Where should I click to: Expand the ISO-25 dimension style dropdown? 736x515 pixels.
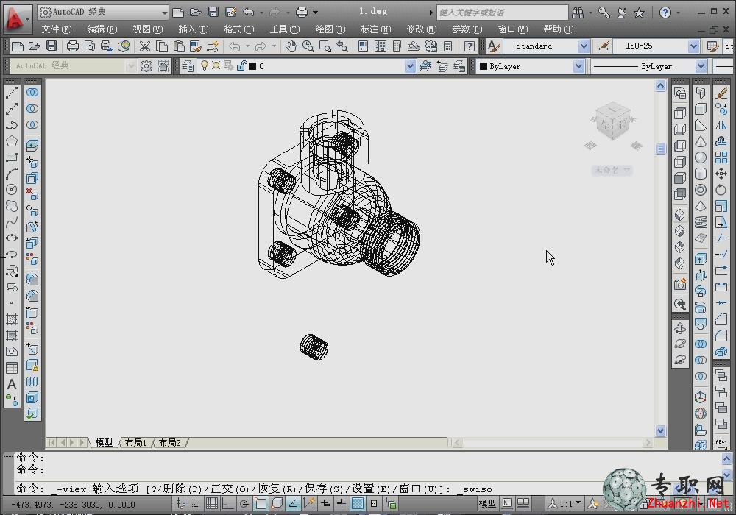click(x=693, y=46)
